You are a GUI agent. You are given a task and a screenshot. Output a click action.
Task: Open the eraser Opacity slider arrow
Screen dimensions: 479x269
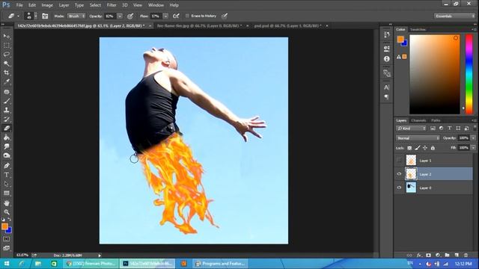[120, 16]
